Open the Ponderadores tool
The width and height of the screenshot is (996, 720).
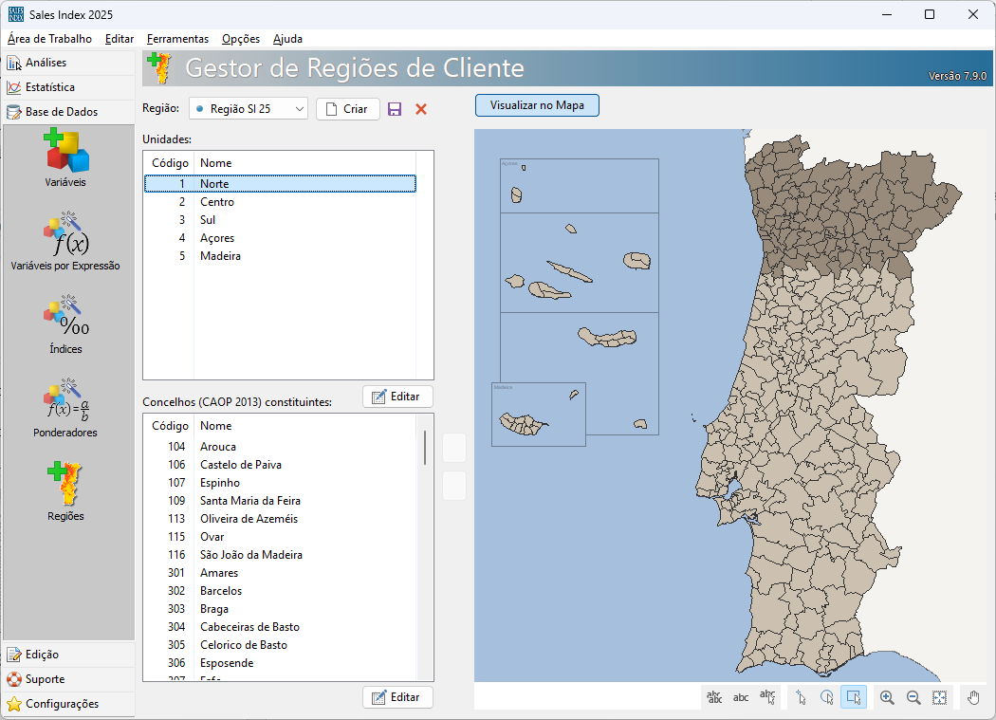(x=65, y=408)
